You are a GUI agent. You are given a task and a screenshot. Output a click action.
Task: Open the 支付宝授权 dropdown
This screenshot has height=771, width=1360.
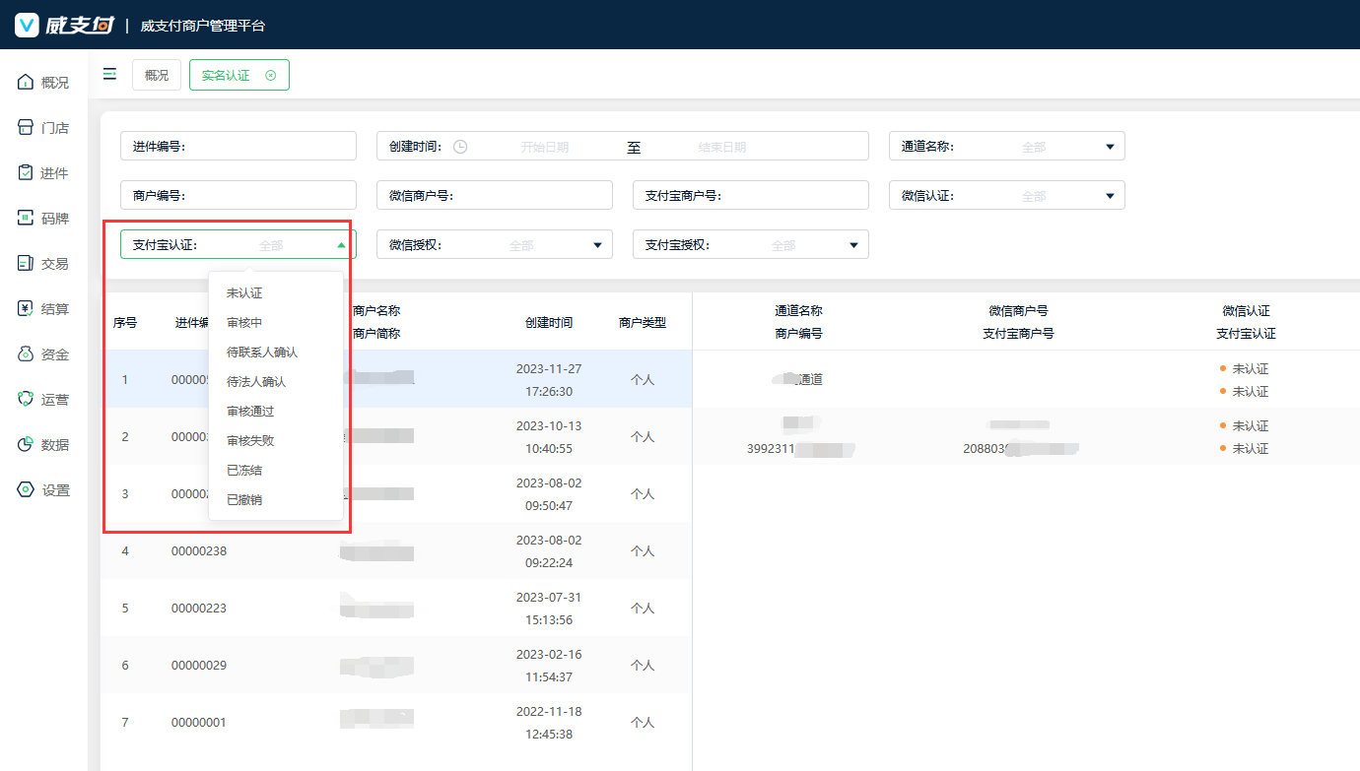click(852, 245)
